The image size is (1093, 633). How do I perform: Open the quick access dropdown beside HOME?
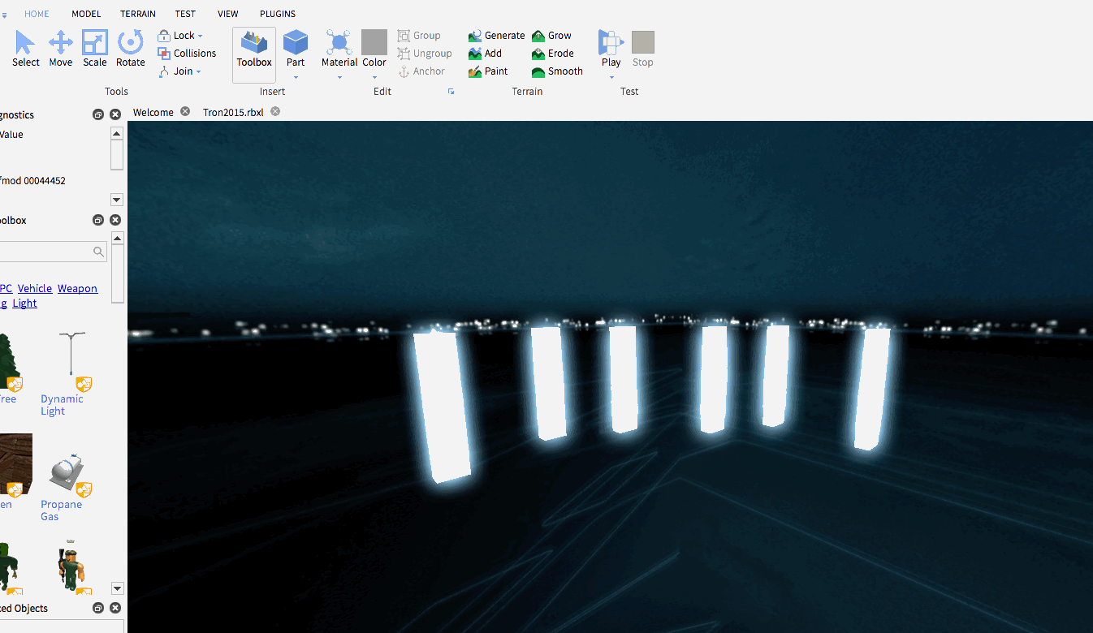click(x=4, y=15)
